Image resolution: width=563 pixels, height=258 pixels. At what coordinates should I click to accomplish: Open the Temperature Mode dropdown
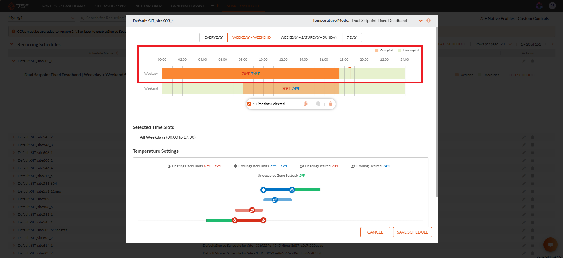point(387,21)
